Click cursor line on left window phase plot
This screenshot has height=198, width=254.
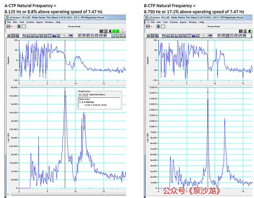[65, 60]
